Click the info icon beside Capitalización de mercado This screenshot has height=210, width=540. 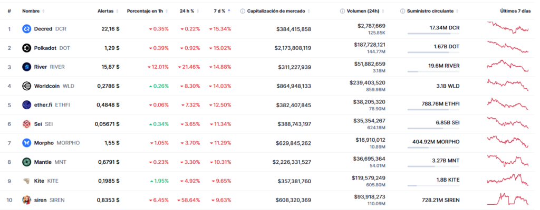243,11
